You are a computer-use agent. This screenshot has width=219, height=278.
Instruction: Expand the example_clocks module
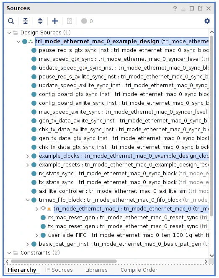[28, 156]
